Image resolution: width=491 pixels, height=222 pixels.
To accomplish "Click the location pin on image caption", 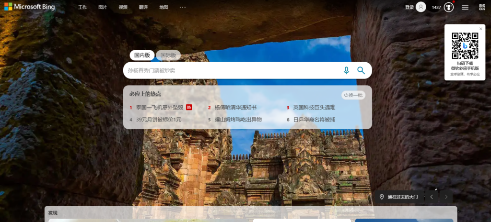I will [x=382, y=197].
